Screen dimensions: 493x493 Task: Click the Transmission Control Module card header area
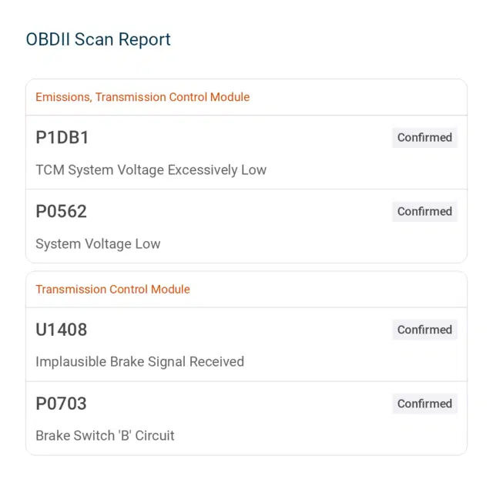click(x=246, y=290)
